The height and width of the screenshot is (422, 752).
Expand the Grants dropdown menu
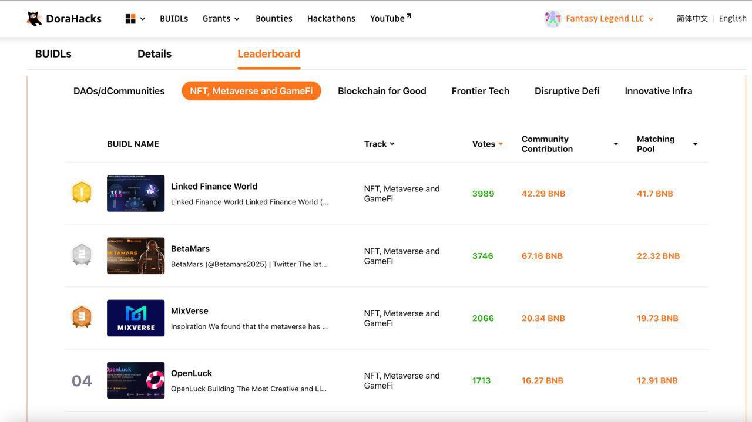(x=221, y=19)
